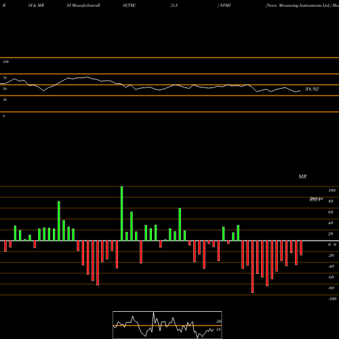Viewport: 339px width, 339px height.
Task: Click the 'SI(TM)' header label
Action: (x=129, y=5)
